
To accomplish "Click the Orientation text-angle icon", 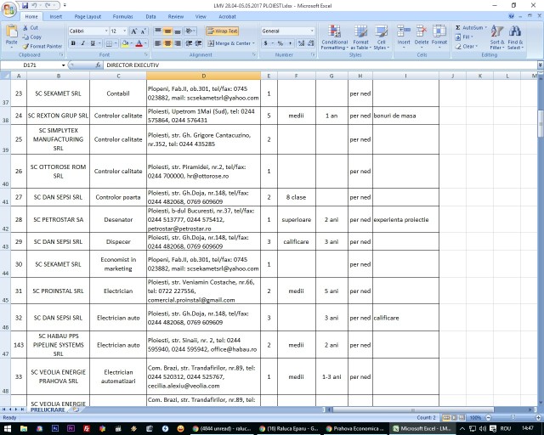I will tap(189, 31).
